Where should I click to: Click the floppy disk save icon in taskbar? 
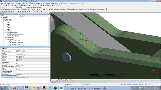pos(26,88)
